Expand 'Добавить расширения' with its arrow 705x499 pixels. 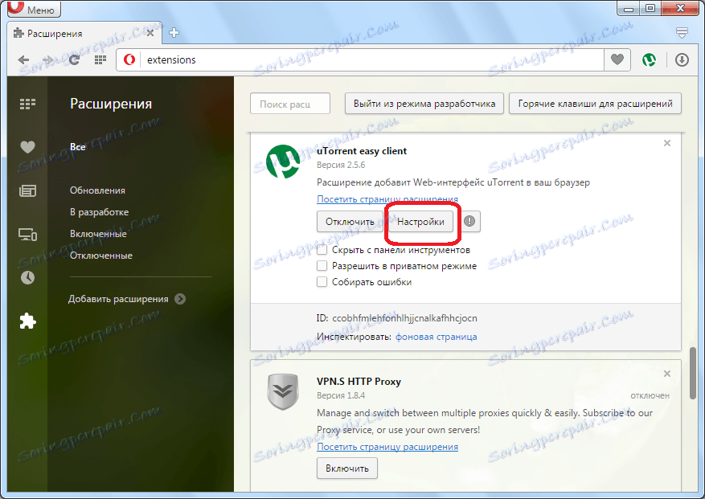pos(182,297)
